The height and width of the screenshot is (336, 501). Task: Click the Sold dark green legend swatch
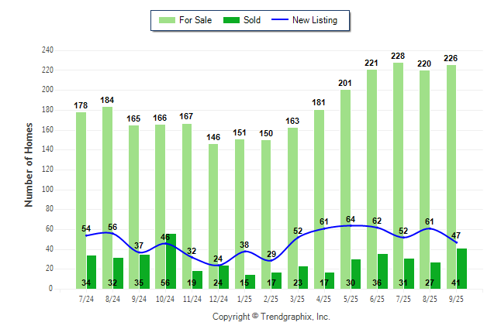[x=231, y=20]
